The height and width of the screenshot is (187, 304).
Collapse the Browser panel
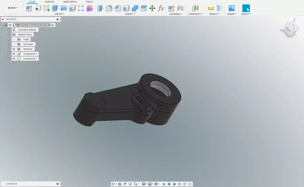click(x=3, y=19)
